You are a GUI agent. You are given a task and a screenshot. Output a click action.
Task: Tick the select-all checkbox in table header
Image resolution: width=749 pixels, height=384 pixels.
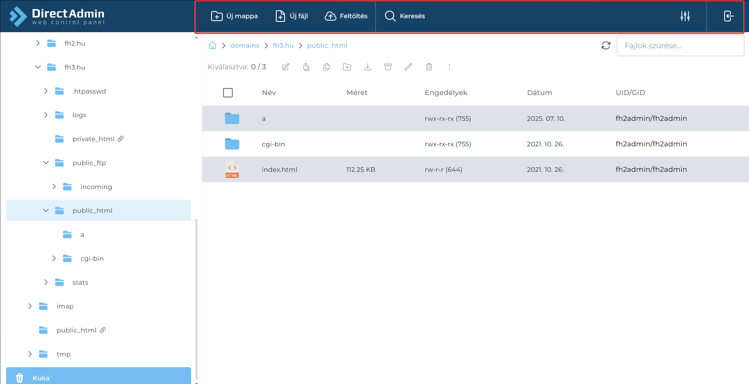[228, 93]
